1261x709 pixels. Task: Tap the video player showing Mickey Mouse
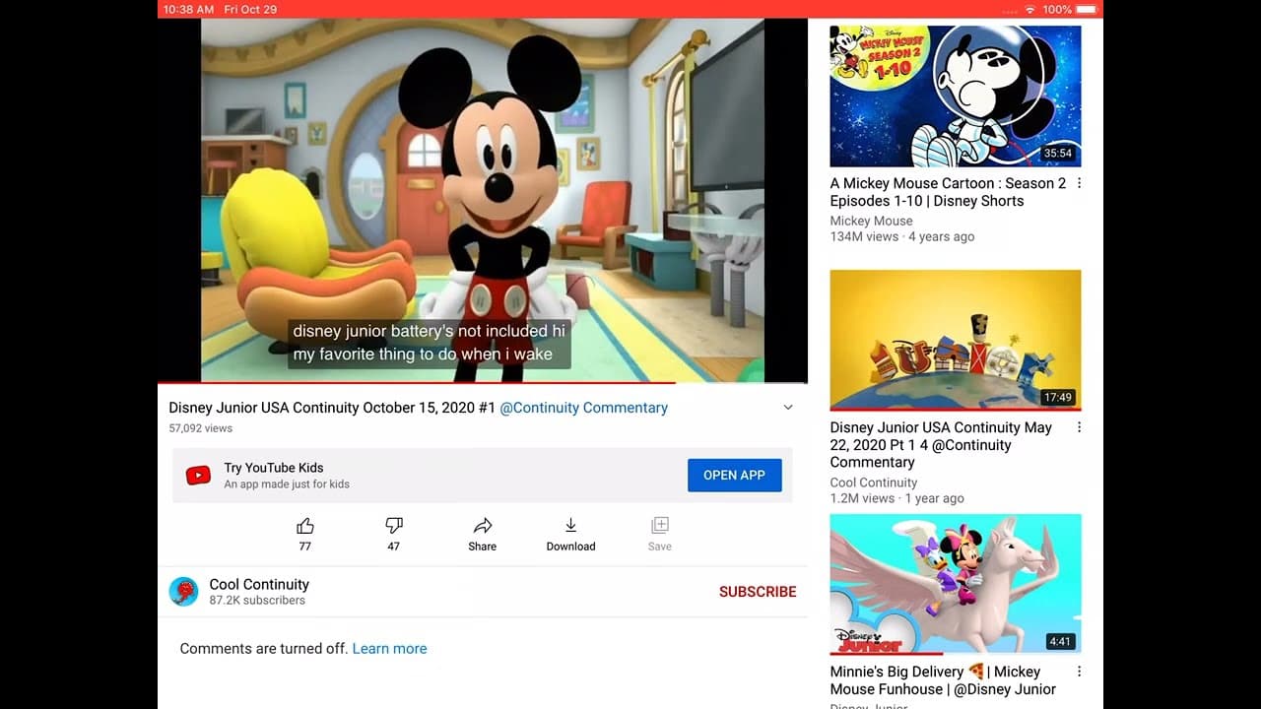point(483,200)
